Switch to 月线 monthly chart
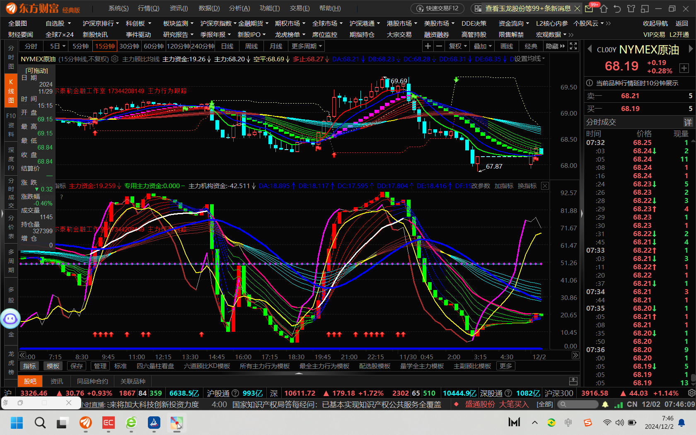Viewport: 696px width, 435px height. click(276, 46)
